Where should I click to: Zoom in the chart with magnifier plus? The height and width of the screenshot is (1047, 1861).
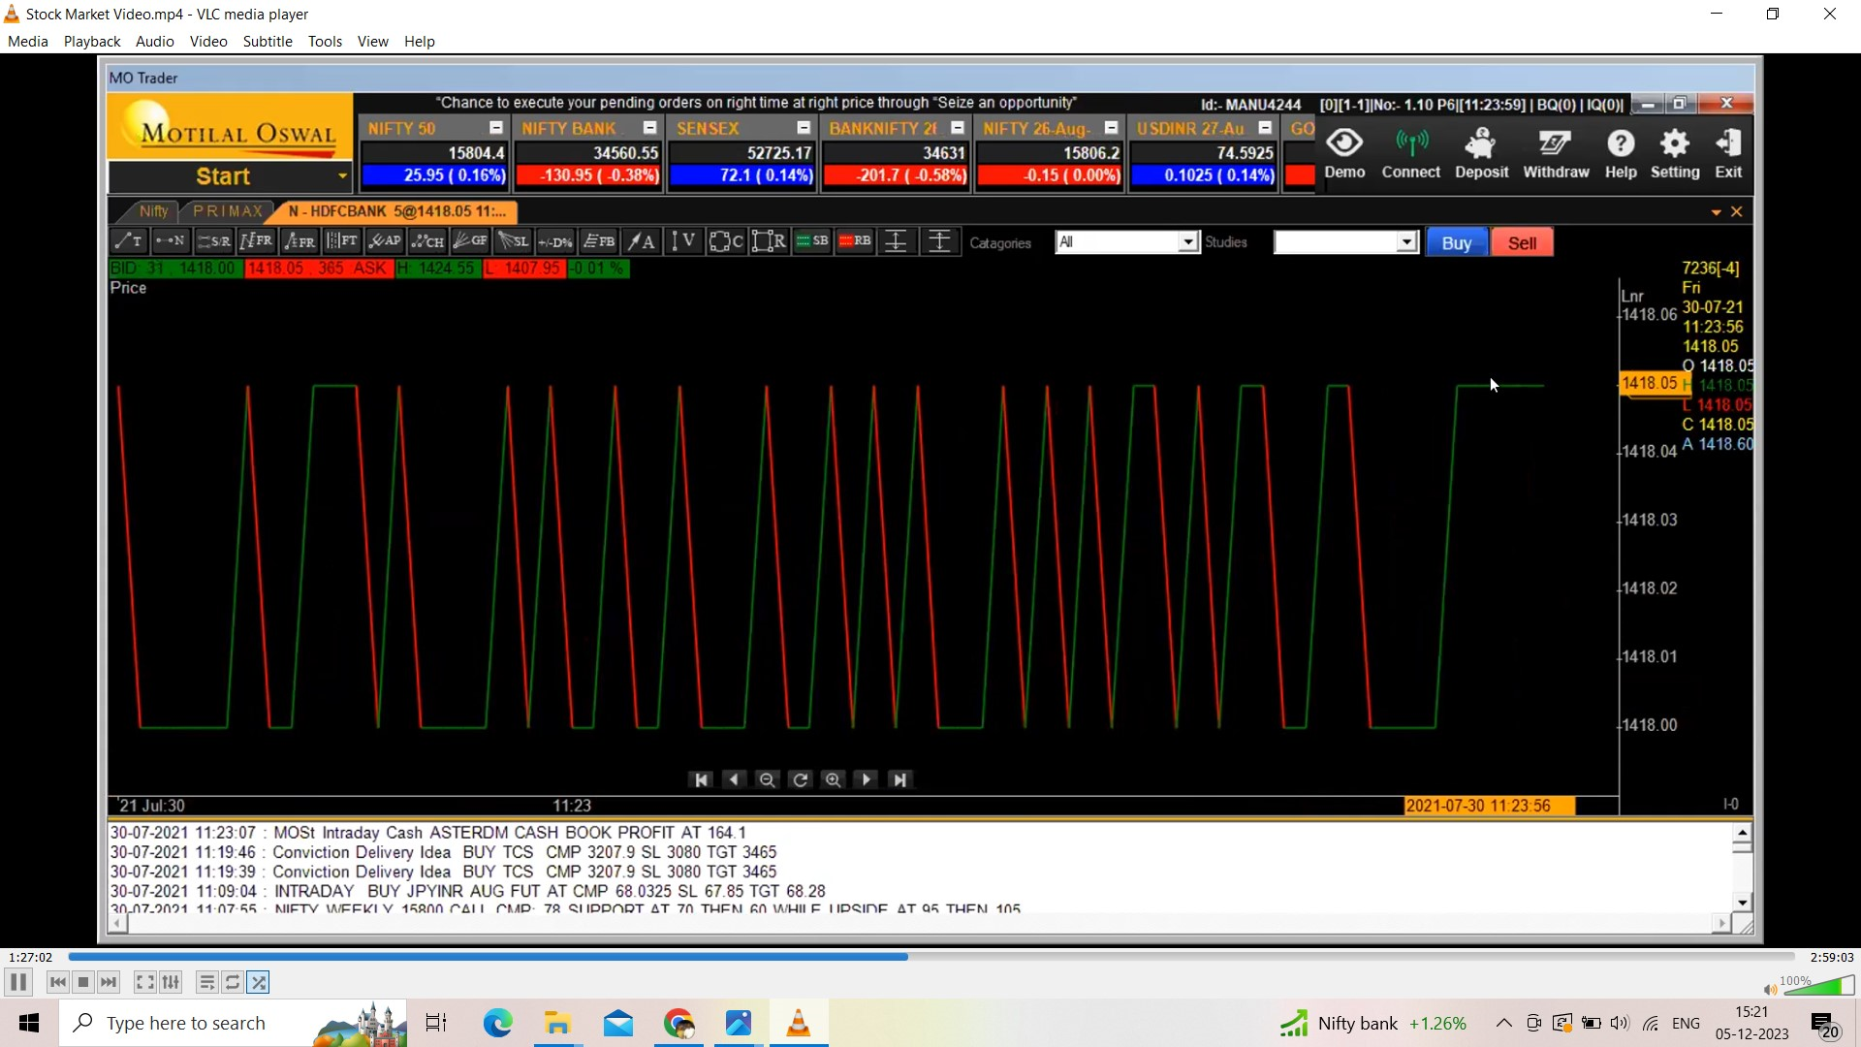[833, 779]
